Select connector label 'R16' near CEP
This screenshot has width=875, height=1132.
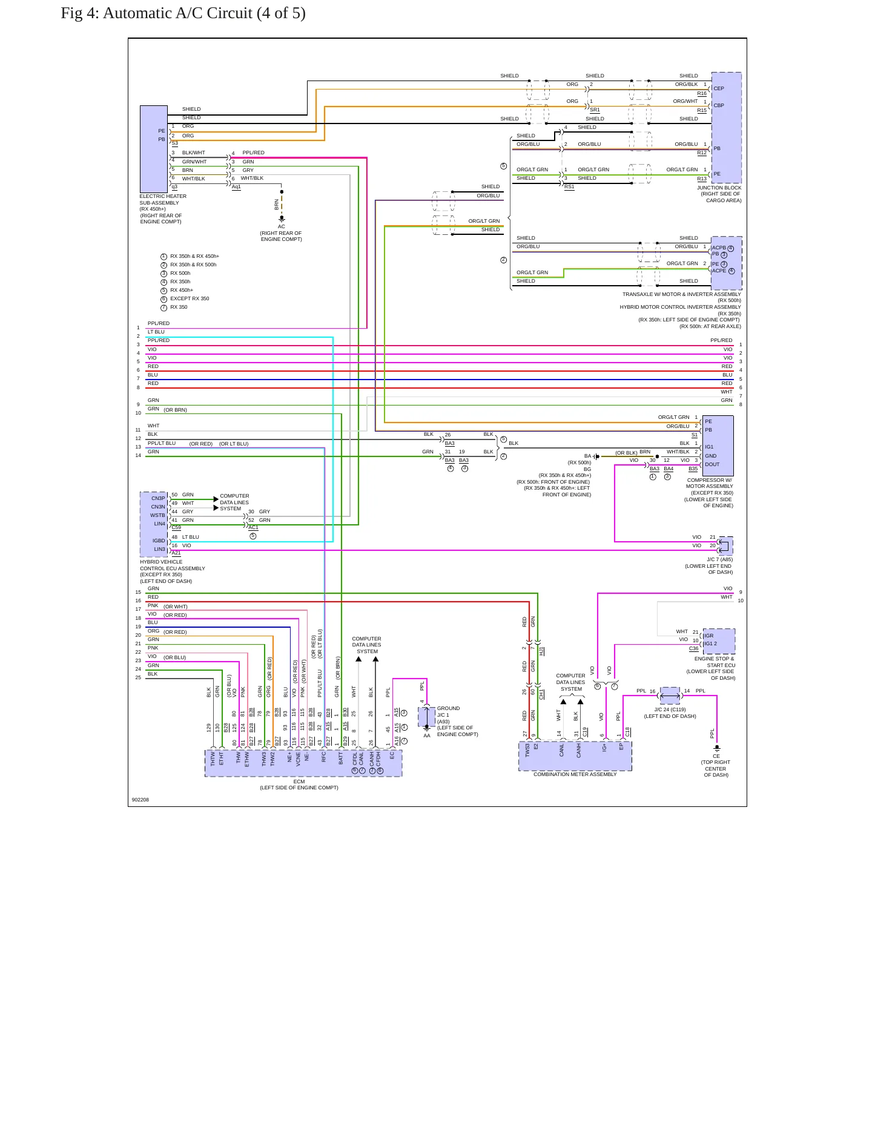click(x=702, y=94)
